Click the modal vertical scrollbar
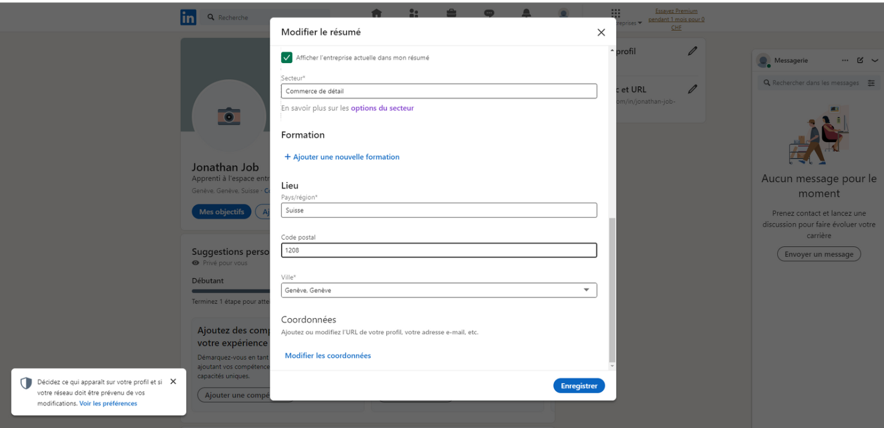Viewport: 884px width, 428px height. pos(612,288)
